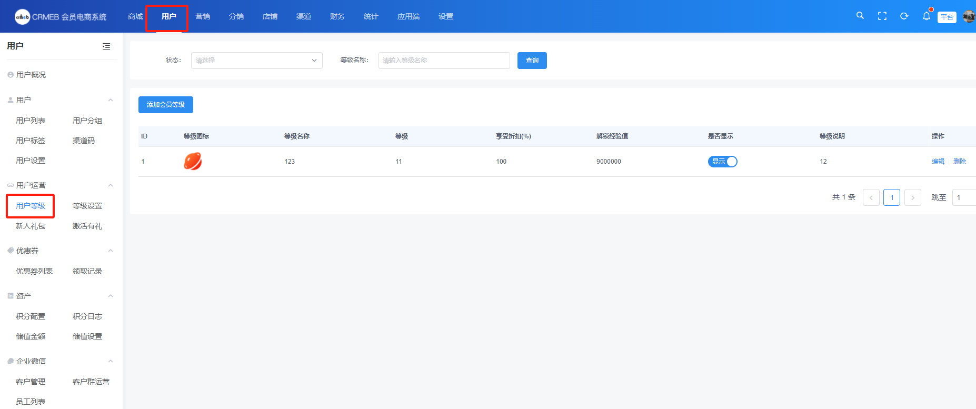Image resolution: width=976 pixels, height=409 pixels.
Task: Collapse the 用户运营 sidebar section
Action: pyautogui.click(x=111, y=185)
